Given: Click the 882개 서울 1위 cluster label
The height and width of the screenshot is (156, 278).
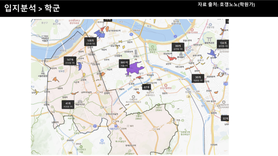Looking at the screenshot, I should click(x=124, y=64).
